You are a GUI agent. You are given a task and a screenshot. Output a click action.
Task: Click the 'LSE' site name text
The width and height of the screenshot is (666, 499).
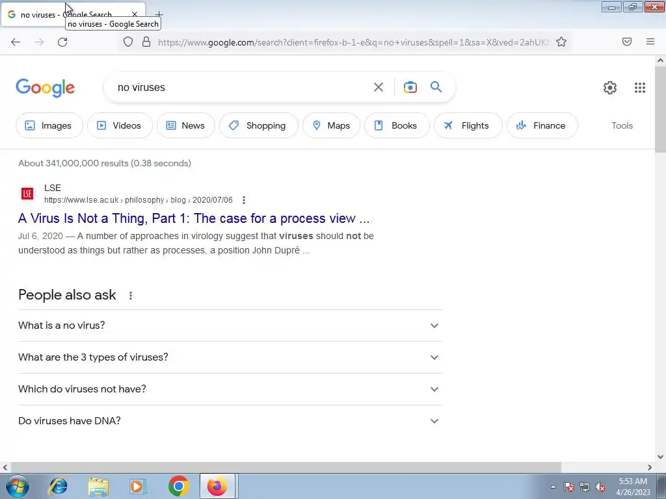(53, 188)
